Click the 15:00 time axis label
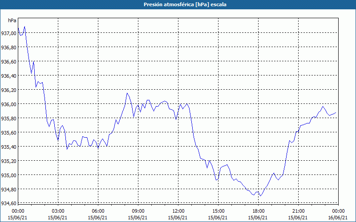This screenshot has height=222, width=356. click(x=218, y=211)
